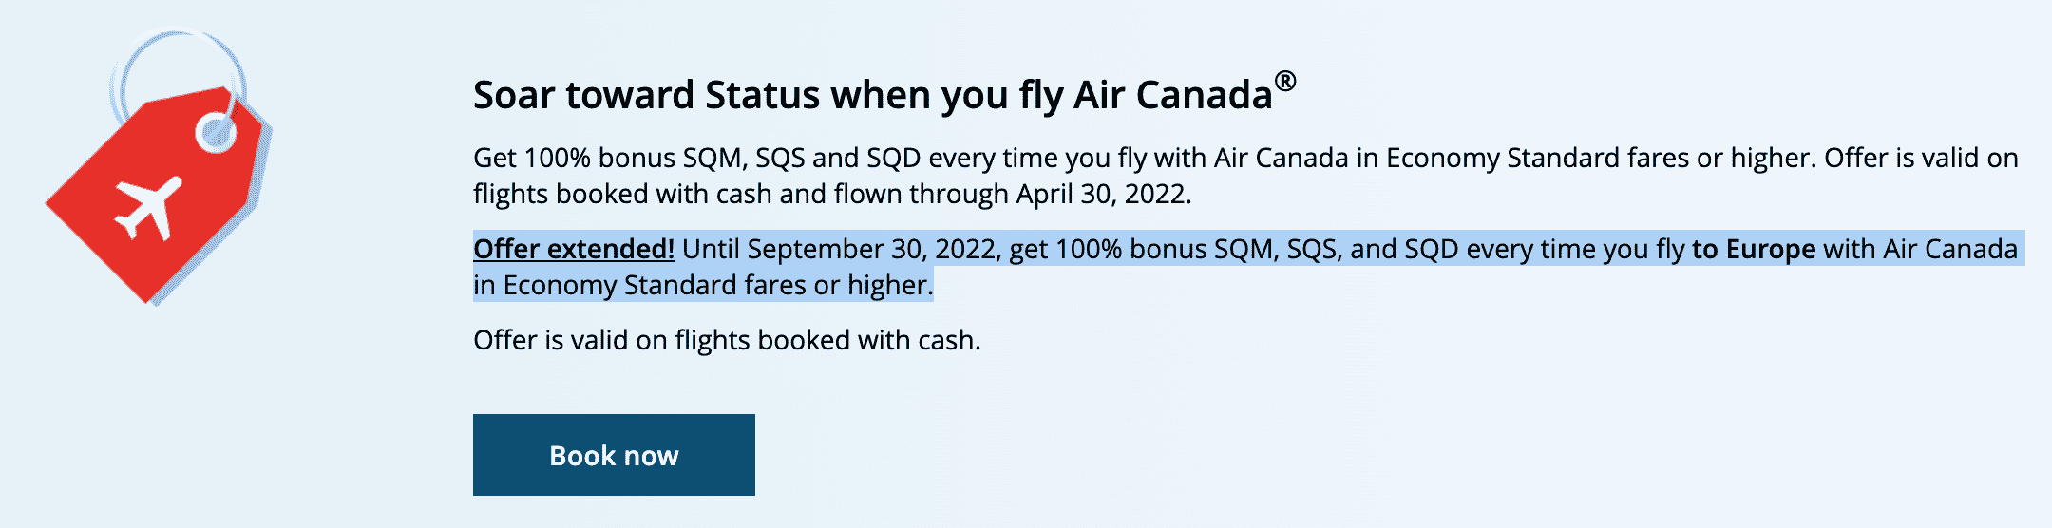Click "flights booked with cash and flown through" text

(741, 194)
